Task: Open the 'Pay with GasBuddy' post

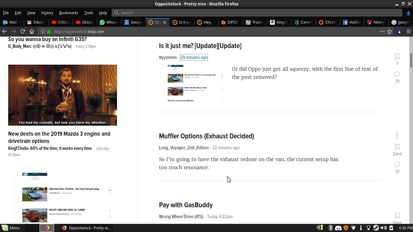Action: (186, 205)
